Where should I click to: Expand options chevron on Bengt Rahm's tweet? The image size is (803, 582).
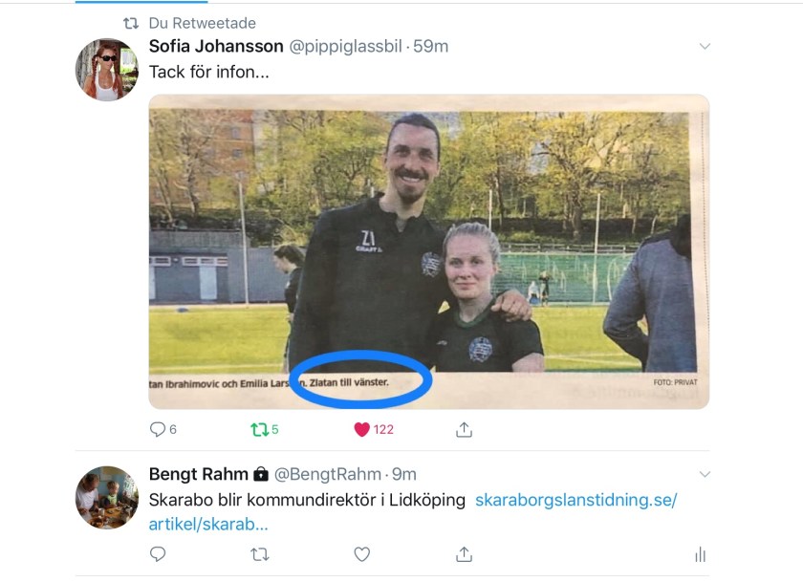pos(705,474)
